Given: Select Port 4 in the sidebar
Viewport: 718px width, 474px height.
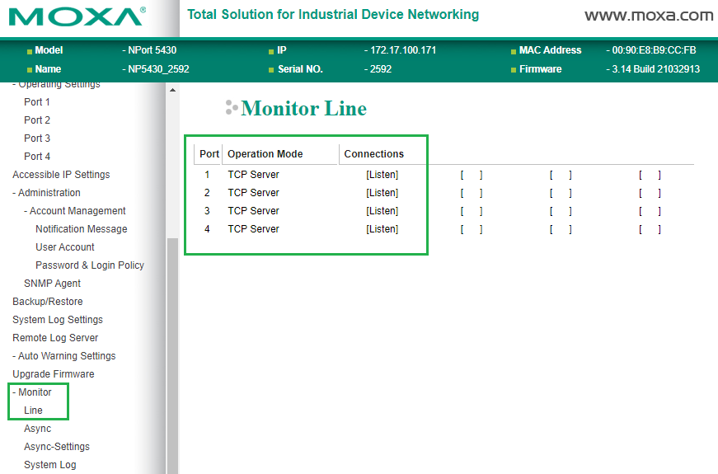Looking at the screenshot, I should pos(37,157).
